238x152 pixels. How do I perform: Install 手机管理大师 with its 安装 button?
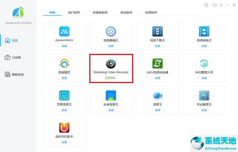click(204, 78)
